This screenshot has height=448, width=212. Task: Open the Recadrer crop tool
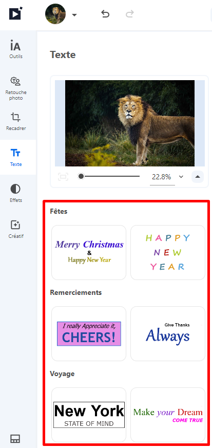point(16,121)
